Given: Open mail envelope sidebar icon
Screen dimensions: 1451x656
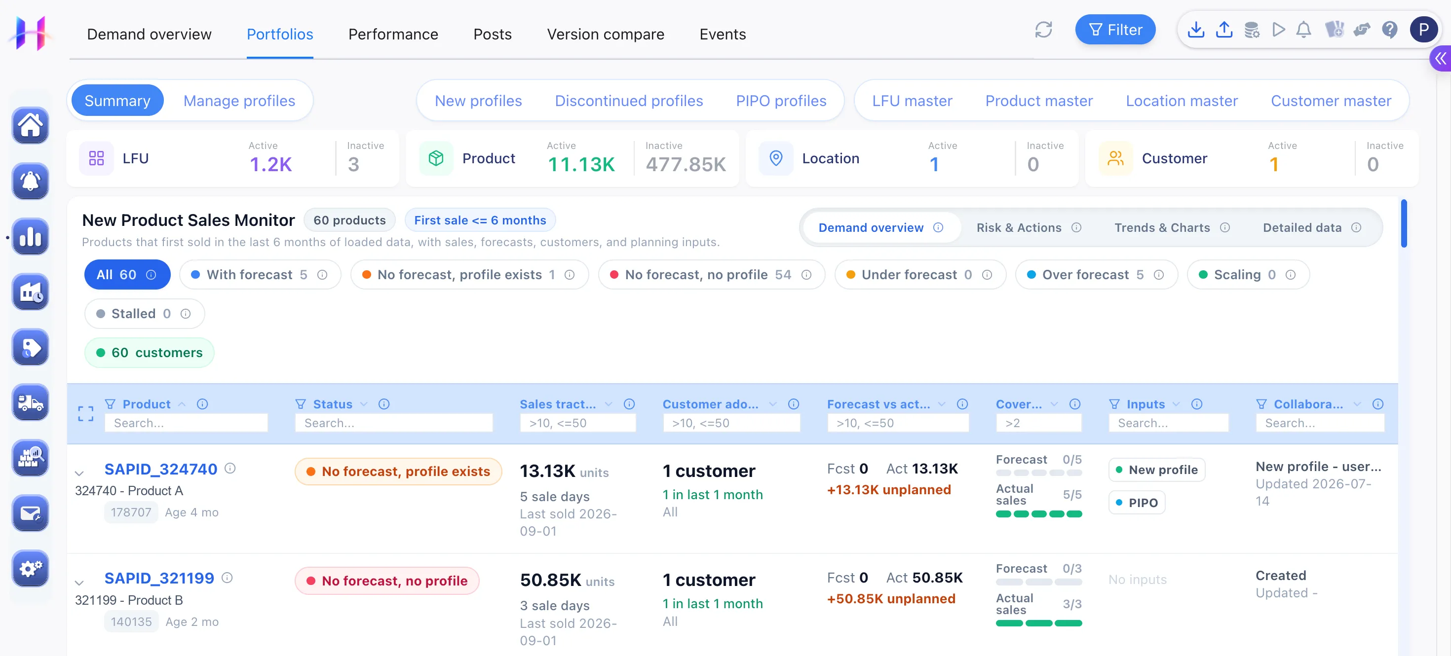Looking at the screenshot, I should pyautogui.click(x=31, y=513).
